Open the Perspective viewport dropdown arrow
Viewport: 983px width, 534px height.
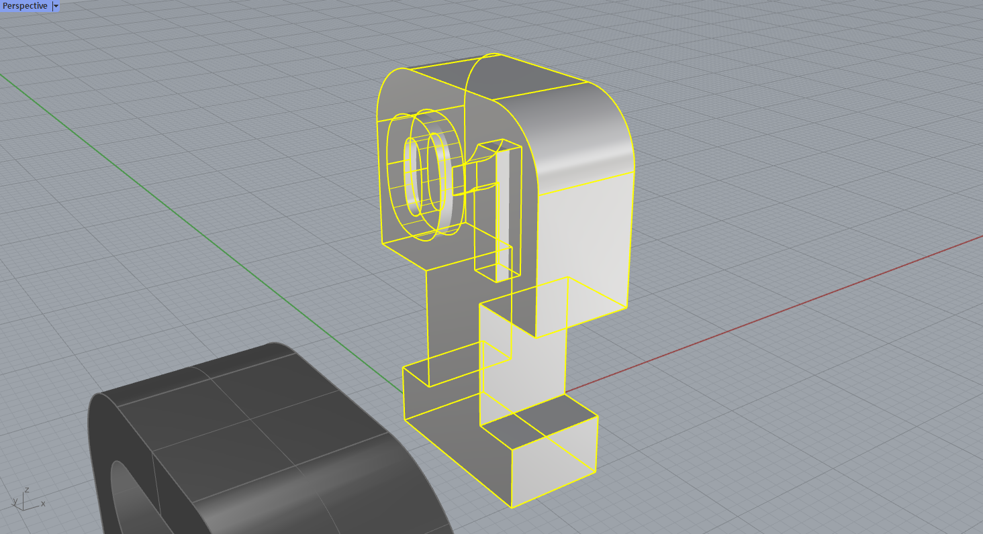[x=56, y=6]
